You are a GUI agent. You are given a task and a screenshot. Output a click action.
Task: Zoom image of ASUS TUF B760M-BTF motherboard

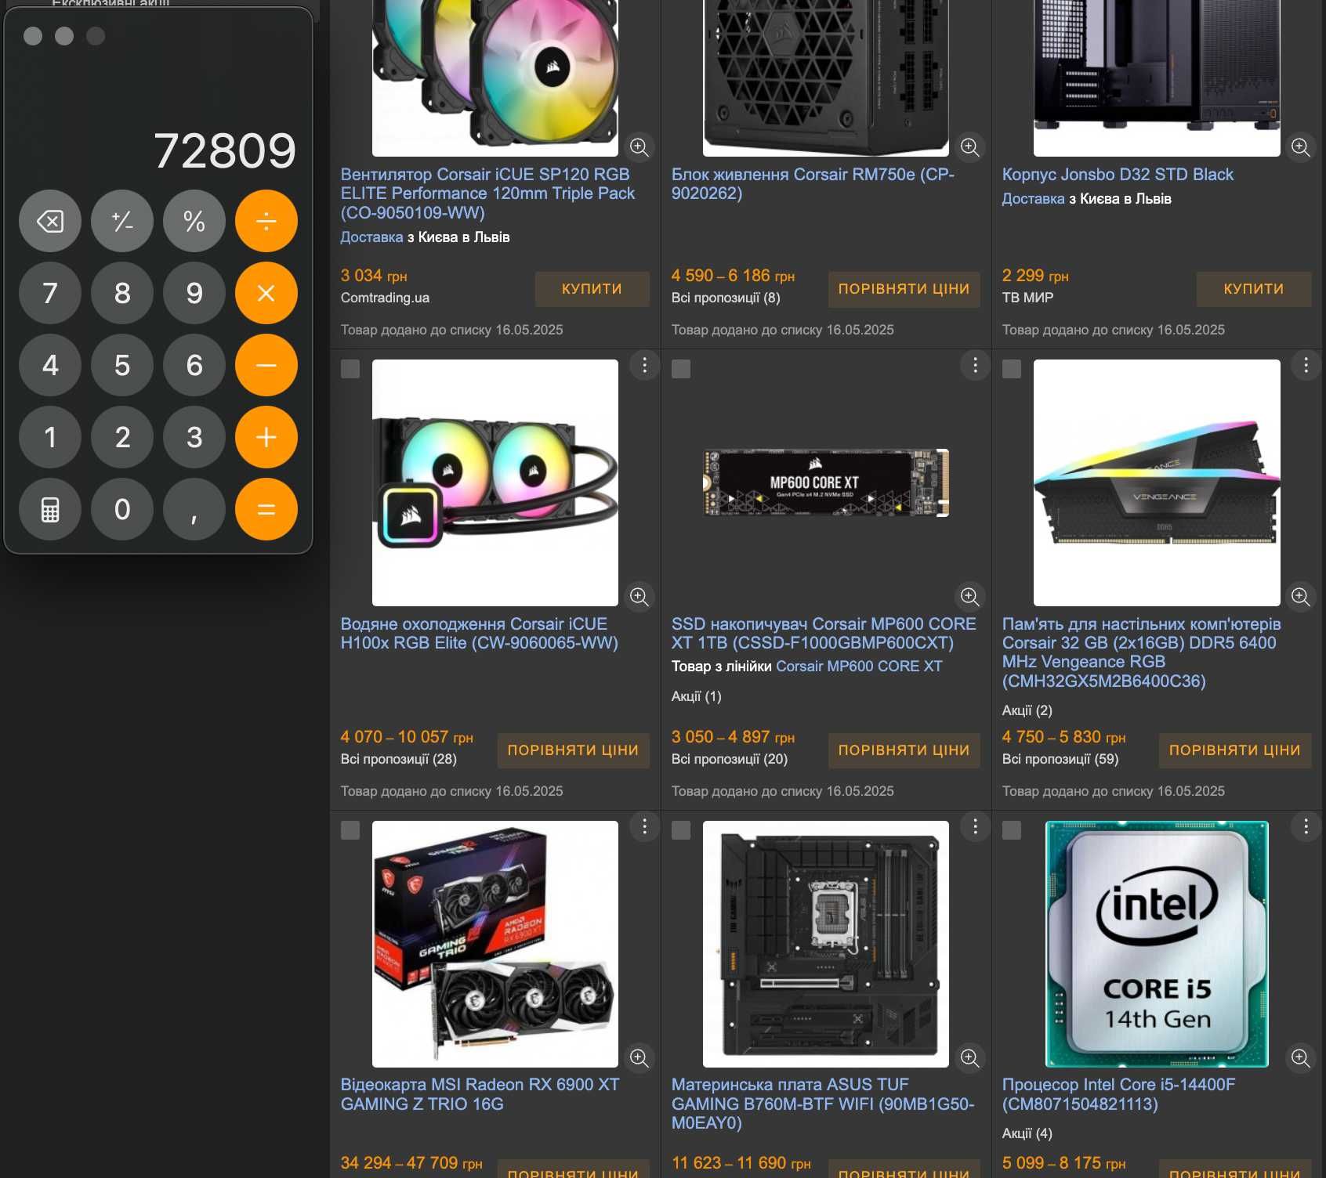tap(970, 1057)
